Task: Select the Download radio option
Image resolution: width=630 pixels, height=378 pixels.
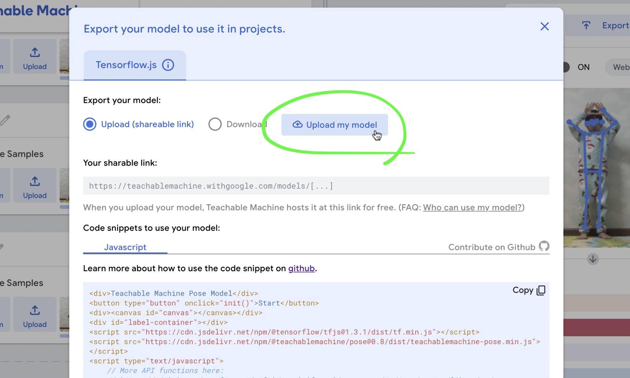Action: [x=215, y=124]
